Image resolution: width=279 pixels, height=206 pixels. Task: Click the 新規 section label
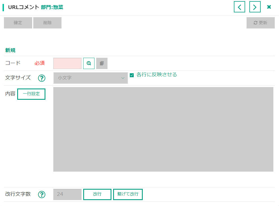click(10, 50)
